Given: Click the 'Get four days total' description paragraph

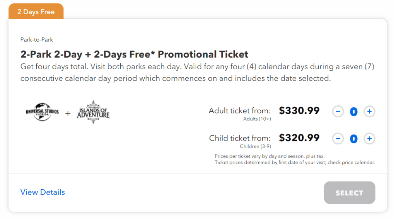Looking at the screenshot, I should coord(197,72).
